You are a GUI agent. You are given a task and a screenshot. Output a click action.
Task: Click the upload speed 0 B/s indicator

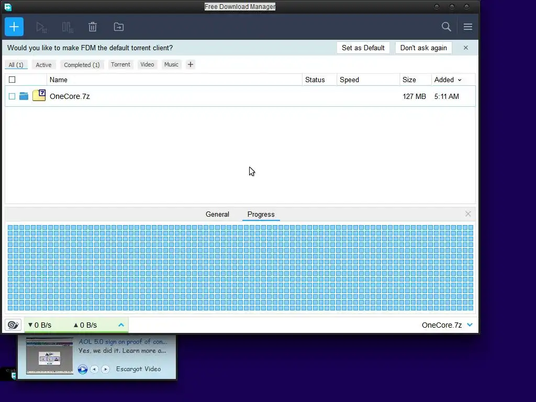(x=85, y=325)
